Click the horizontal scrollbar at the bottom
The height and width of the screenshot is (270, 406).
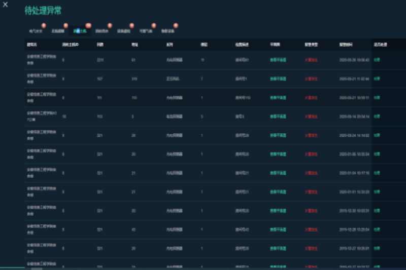click(x=37, y=268)
